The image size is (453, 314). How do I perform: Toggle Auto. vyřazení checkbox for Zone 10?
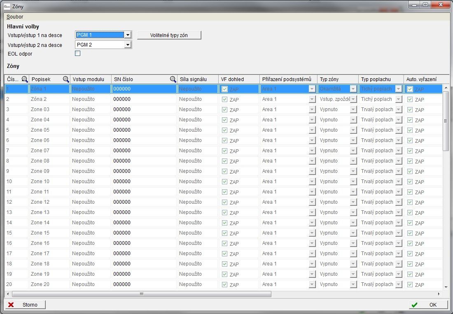pyautogui.click(x=410, y=181)
